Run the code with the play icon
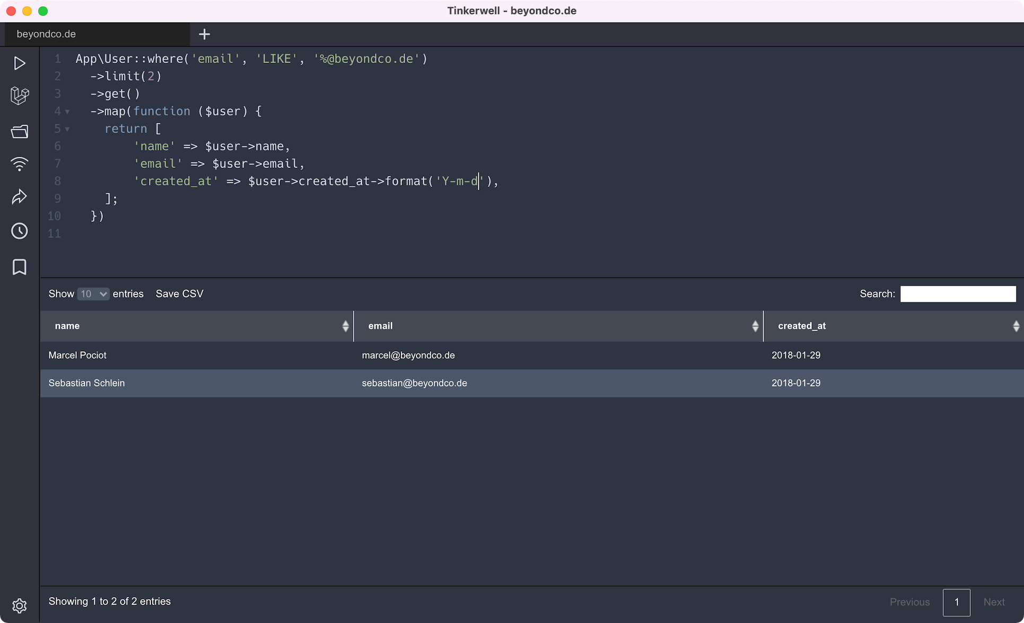 click(20, 64)
